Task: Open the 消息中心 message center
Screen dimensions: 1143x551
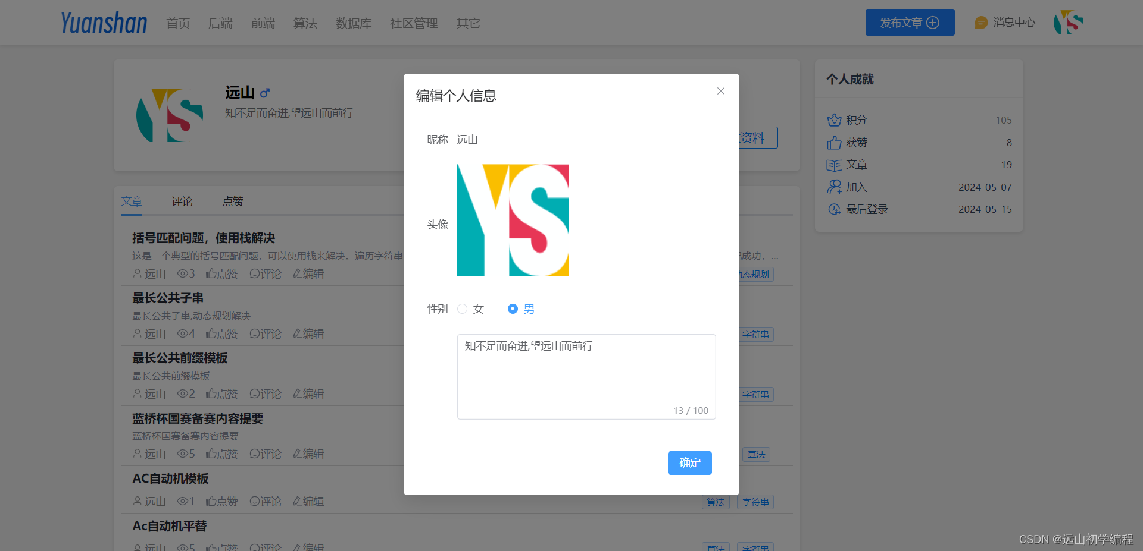Action: (1014, 23)
